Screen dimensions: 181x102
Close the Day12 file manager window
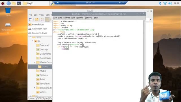(x=151, y=11)
